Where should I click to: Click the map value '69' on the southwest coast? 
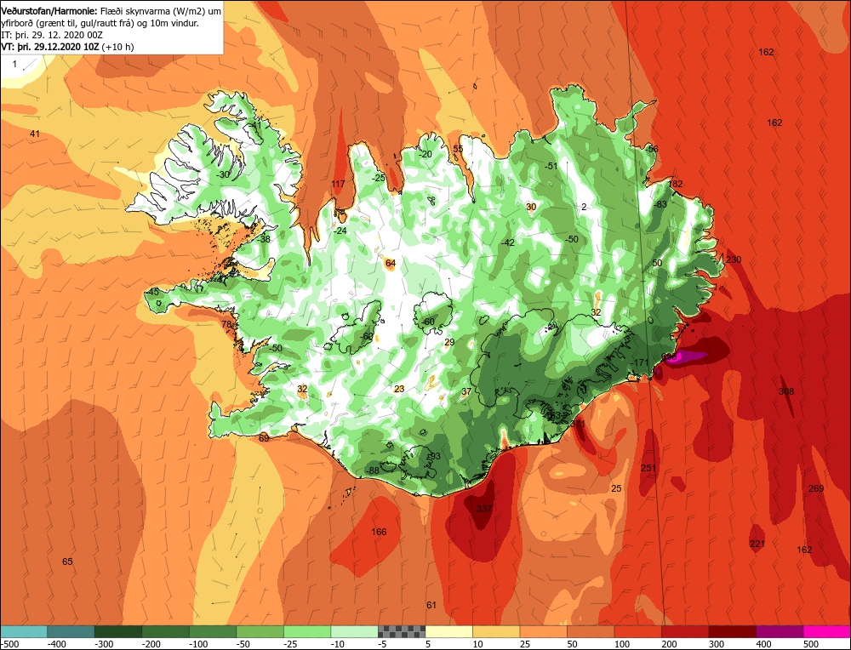pos(264,438)
